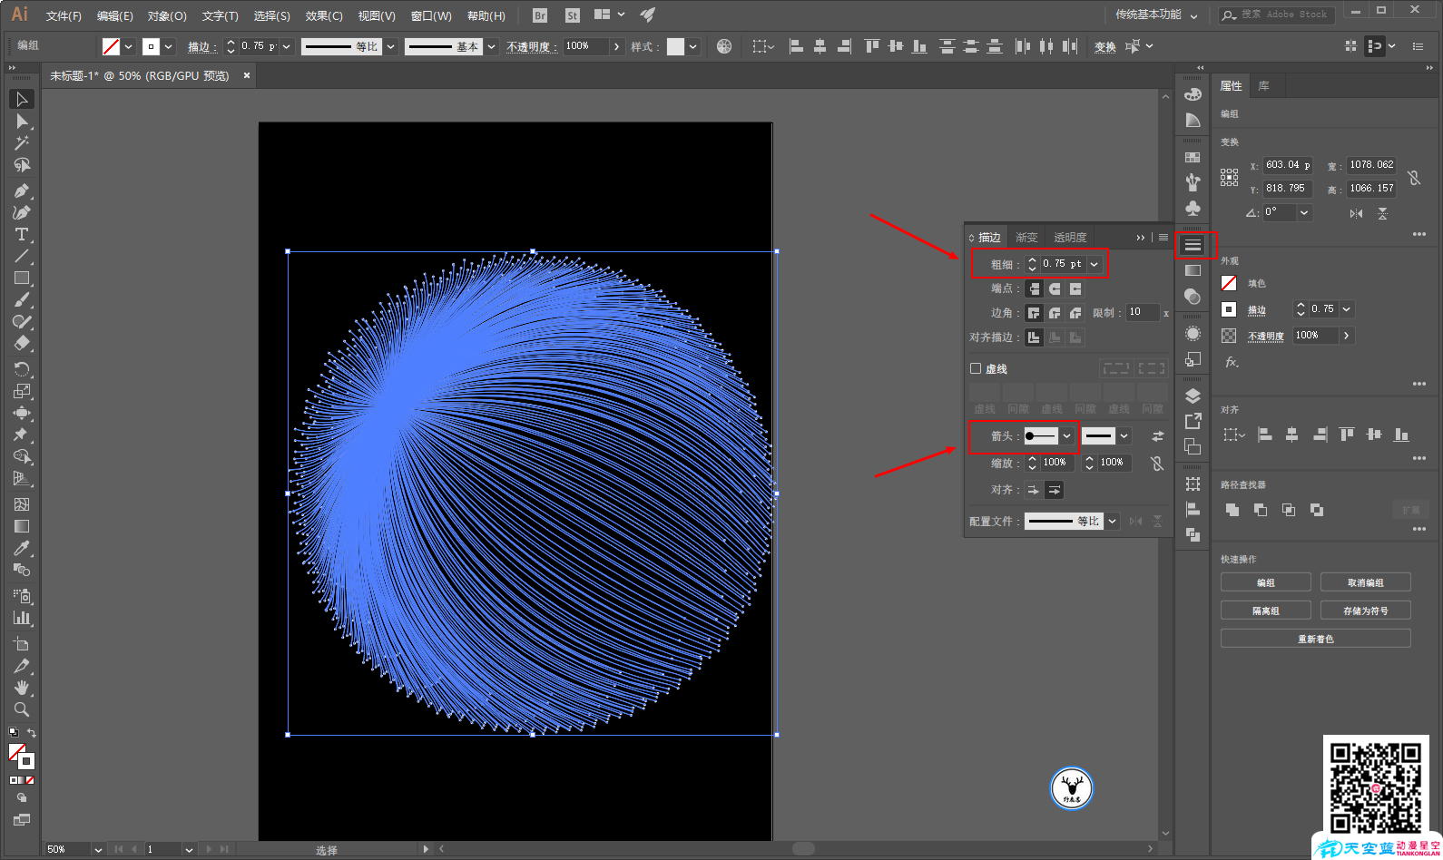Screen dimensions: 1443x860
Task: Select the Hand tool
Action: tap(22, 688)
